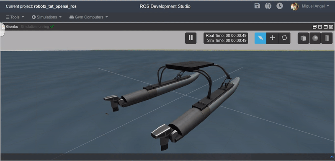Activate the translate move tool
Screen dimensions: 335x161
[273, 38]
